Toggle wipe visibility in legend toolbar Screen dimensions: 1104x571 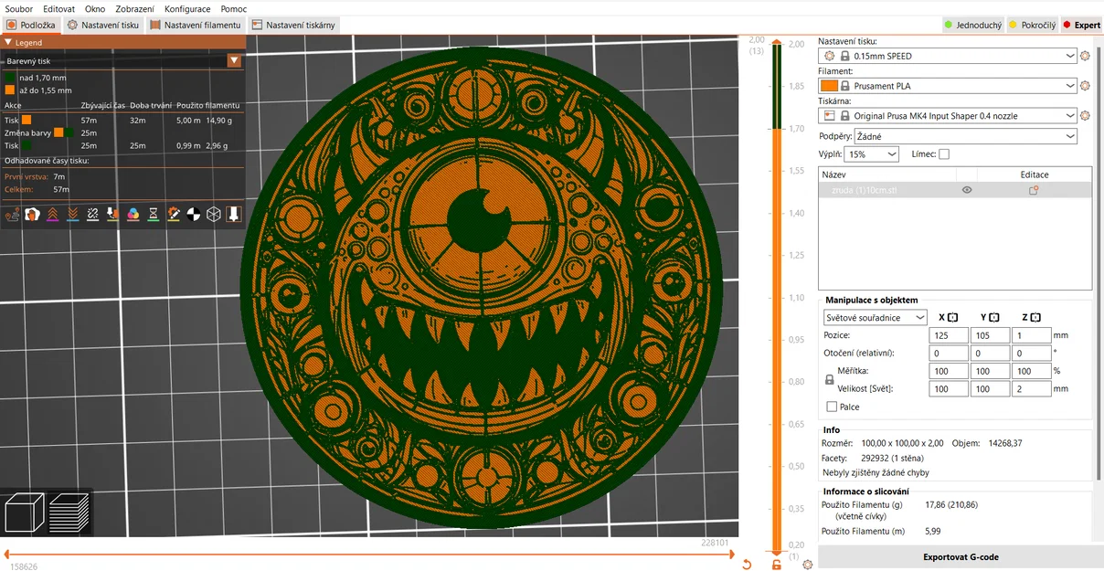pyautogui.click(x=33, y=214)
